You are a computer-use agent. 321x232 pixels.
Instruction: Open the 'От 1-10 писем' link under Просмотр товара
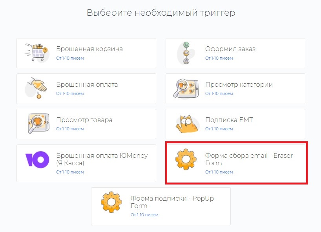tap(70, 129)
